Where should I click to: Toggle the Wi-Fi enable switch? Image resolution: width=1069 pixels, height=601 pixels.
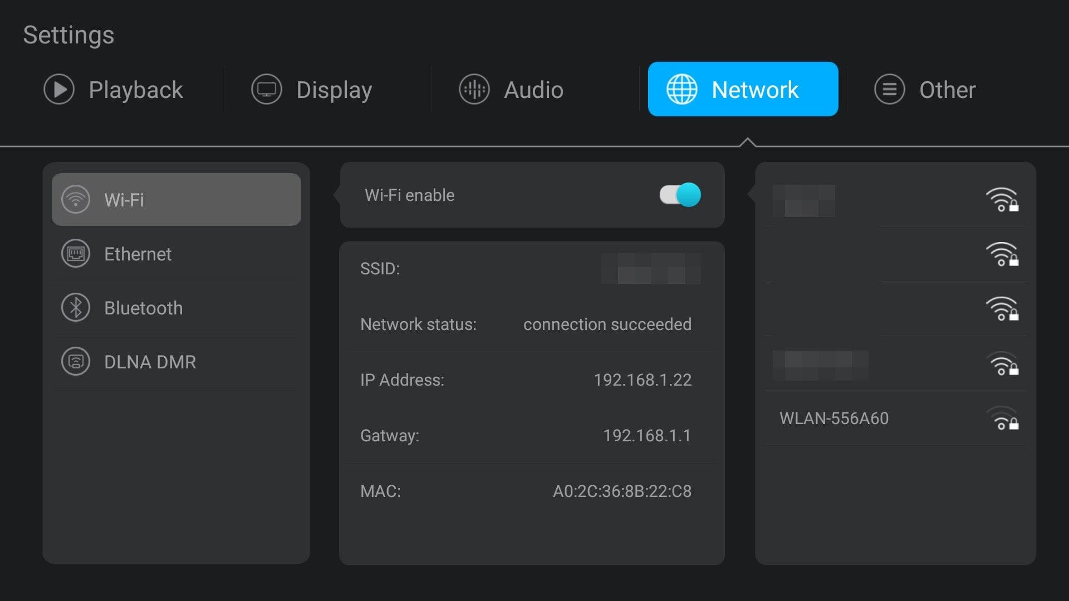click(x=680, y=195)
